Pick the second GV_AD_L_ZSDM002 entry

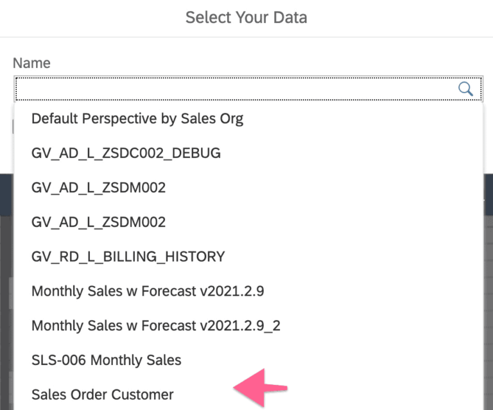click(98, 222)
